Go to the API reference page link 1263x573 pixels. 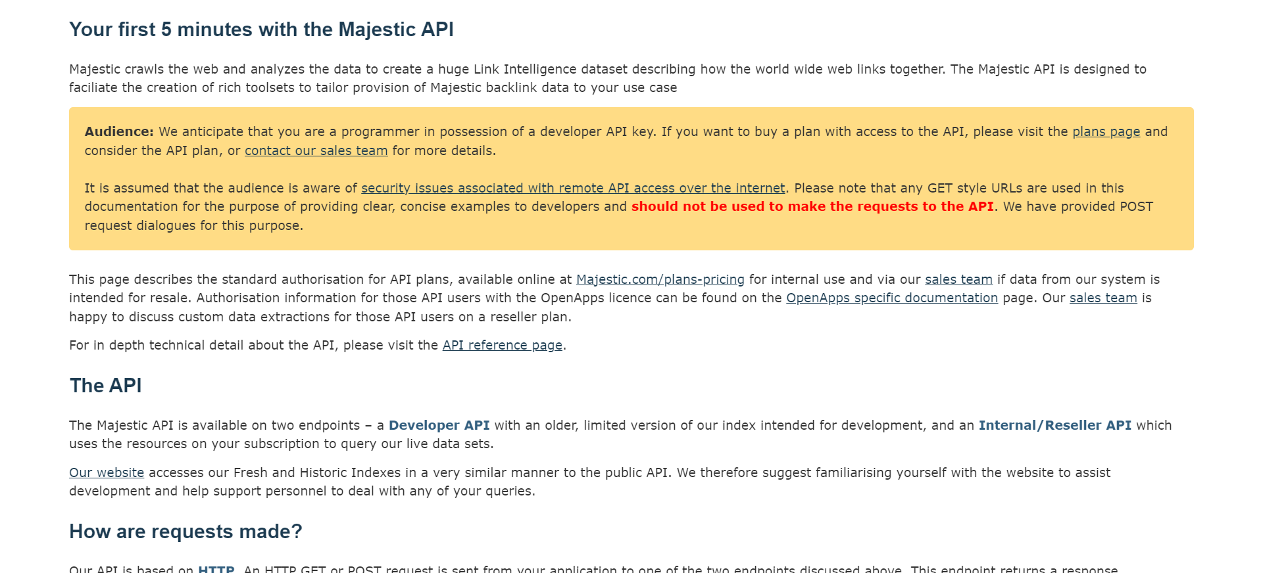coord(502,345)
